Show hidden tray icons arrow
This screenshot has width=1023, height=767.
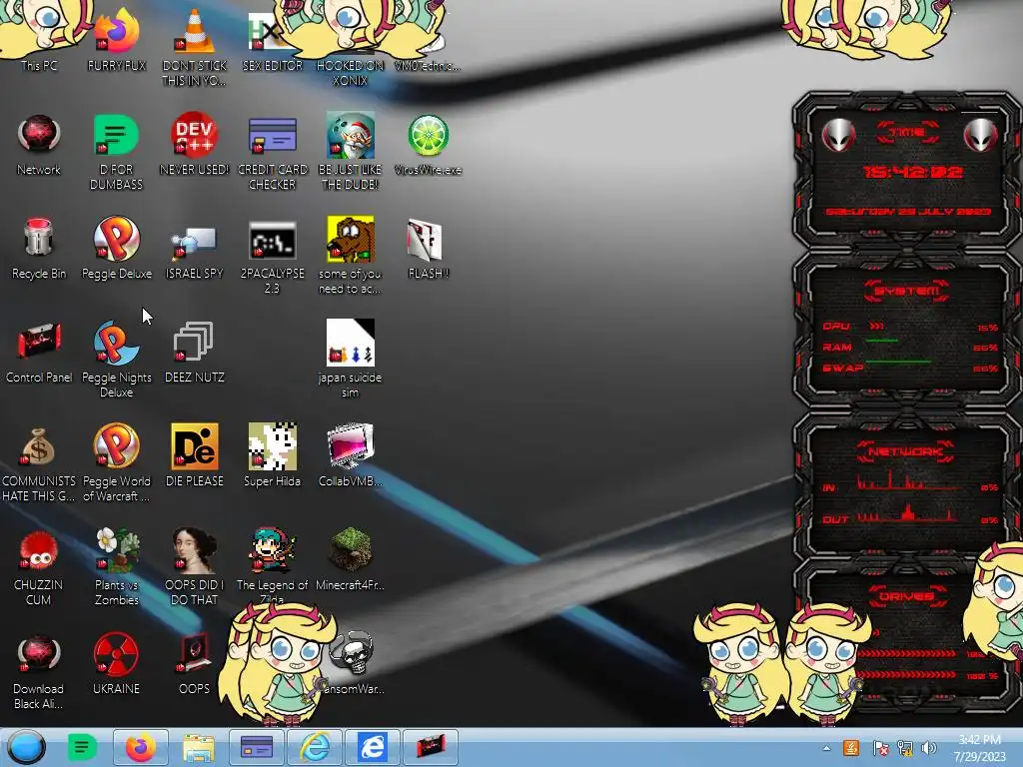point(826,748)
